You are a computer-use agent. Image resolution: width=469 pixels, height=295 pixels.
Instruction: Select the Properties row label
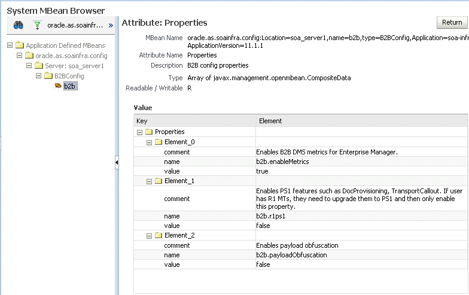tap(170, 132)
